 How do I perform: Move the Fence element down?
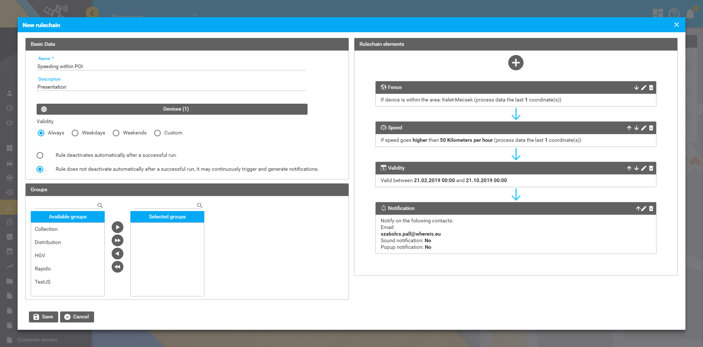[636, 88]
